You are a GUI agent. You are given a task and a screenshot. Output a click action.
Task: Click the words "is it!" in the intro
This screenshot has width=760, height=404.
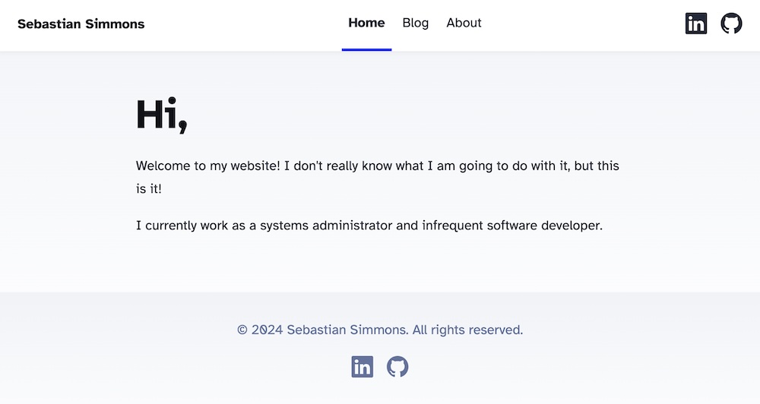click(149, 188)
